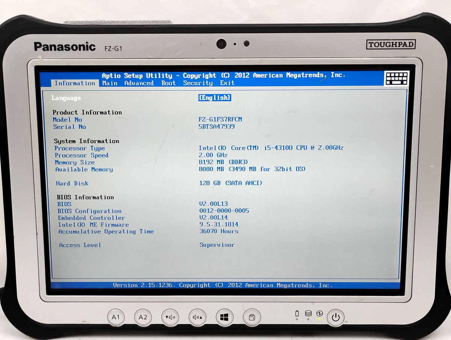The image size is (451, 340).
Task: Click Hard Disk 128 GB (SATA AHCI)
Action: pyautogui.click(x=230, y=183)
